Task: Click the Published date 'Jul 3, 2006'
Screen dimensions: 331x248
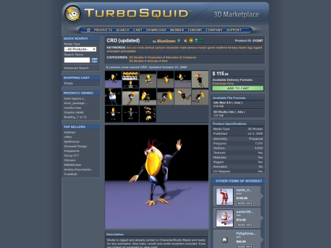Action: 255,133
